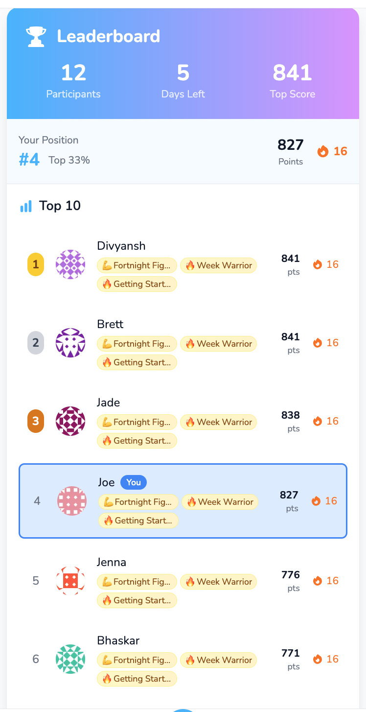This screenshot has width=366, height=712.
Task: Click the flame icon beside your 827 points
Action: pos(323,151)
